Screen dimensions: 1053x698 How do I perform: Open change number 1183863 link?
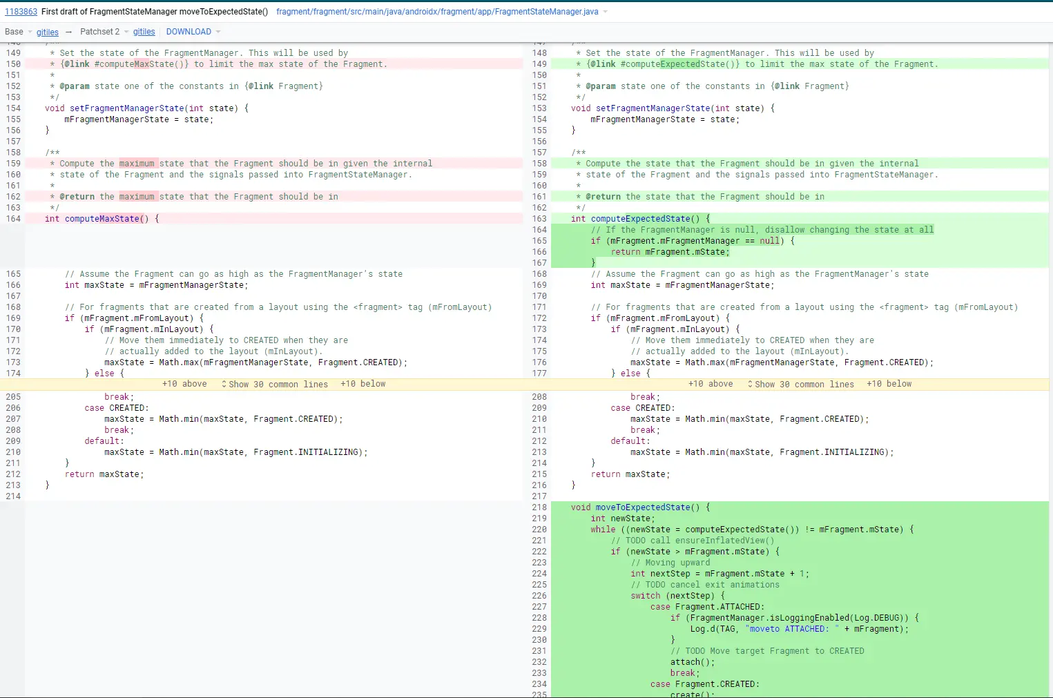point(21,12)
